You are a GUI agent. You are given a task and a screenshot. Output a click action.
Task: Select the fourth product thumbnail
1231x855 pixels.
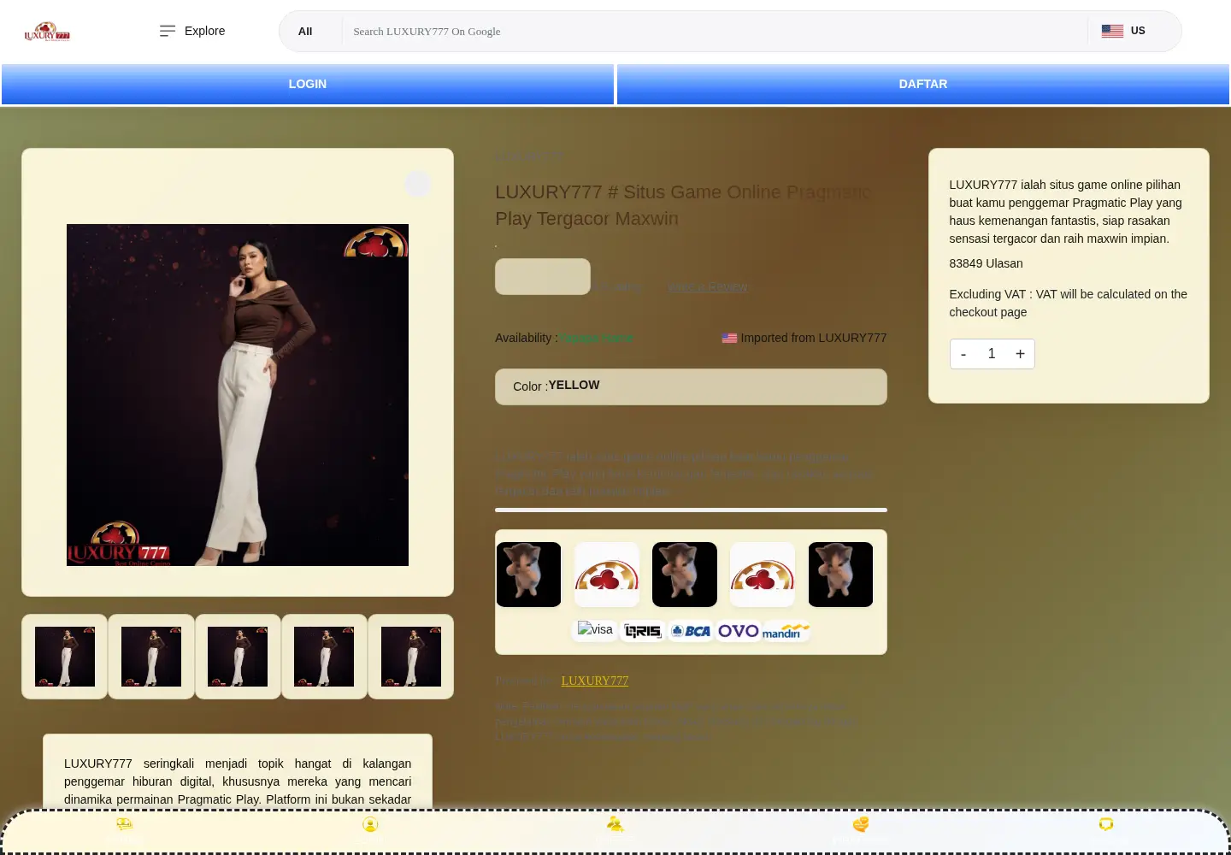[x=324, y=657]
